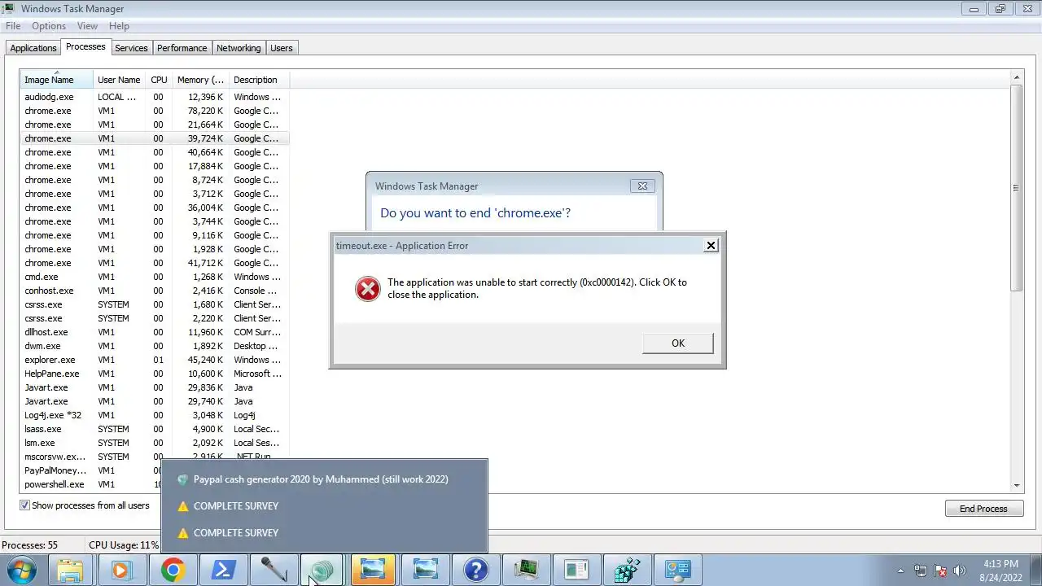This screenshot has width=1042, height=586.
Task: Select Javart.exe row using 29,836 K
Action: pos(155,387)
